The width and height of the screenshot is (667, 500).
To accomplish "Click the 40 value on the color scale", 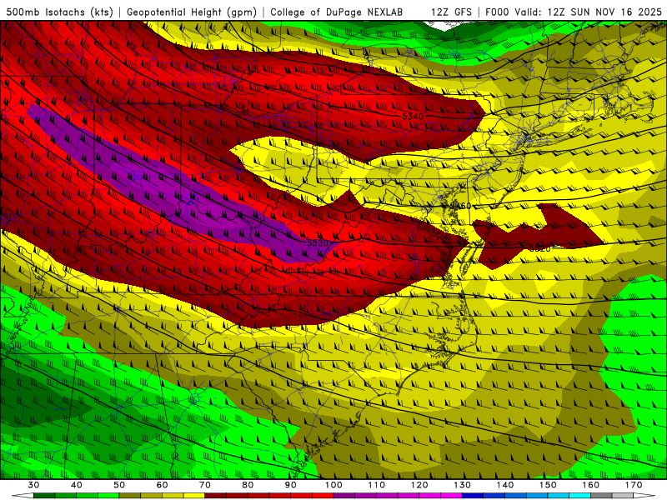I will pyautogui.click(x=77, y=485).
